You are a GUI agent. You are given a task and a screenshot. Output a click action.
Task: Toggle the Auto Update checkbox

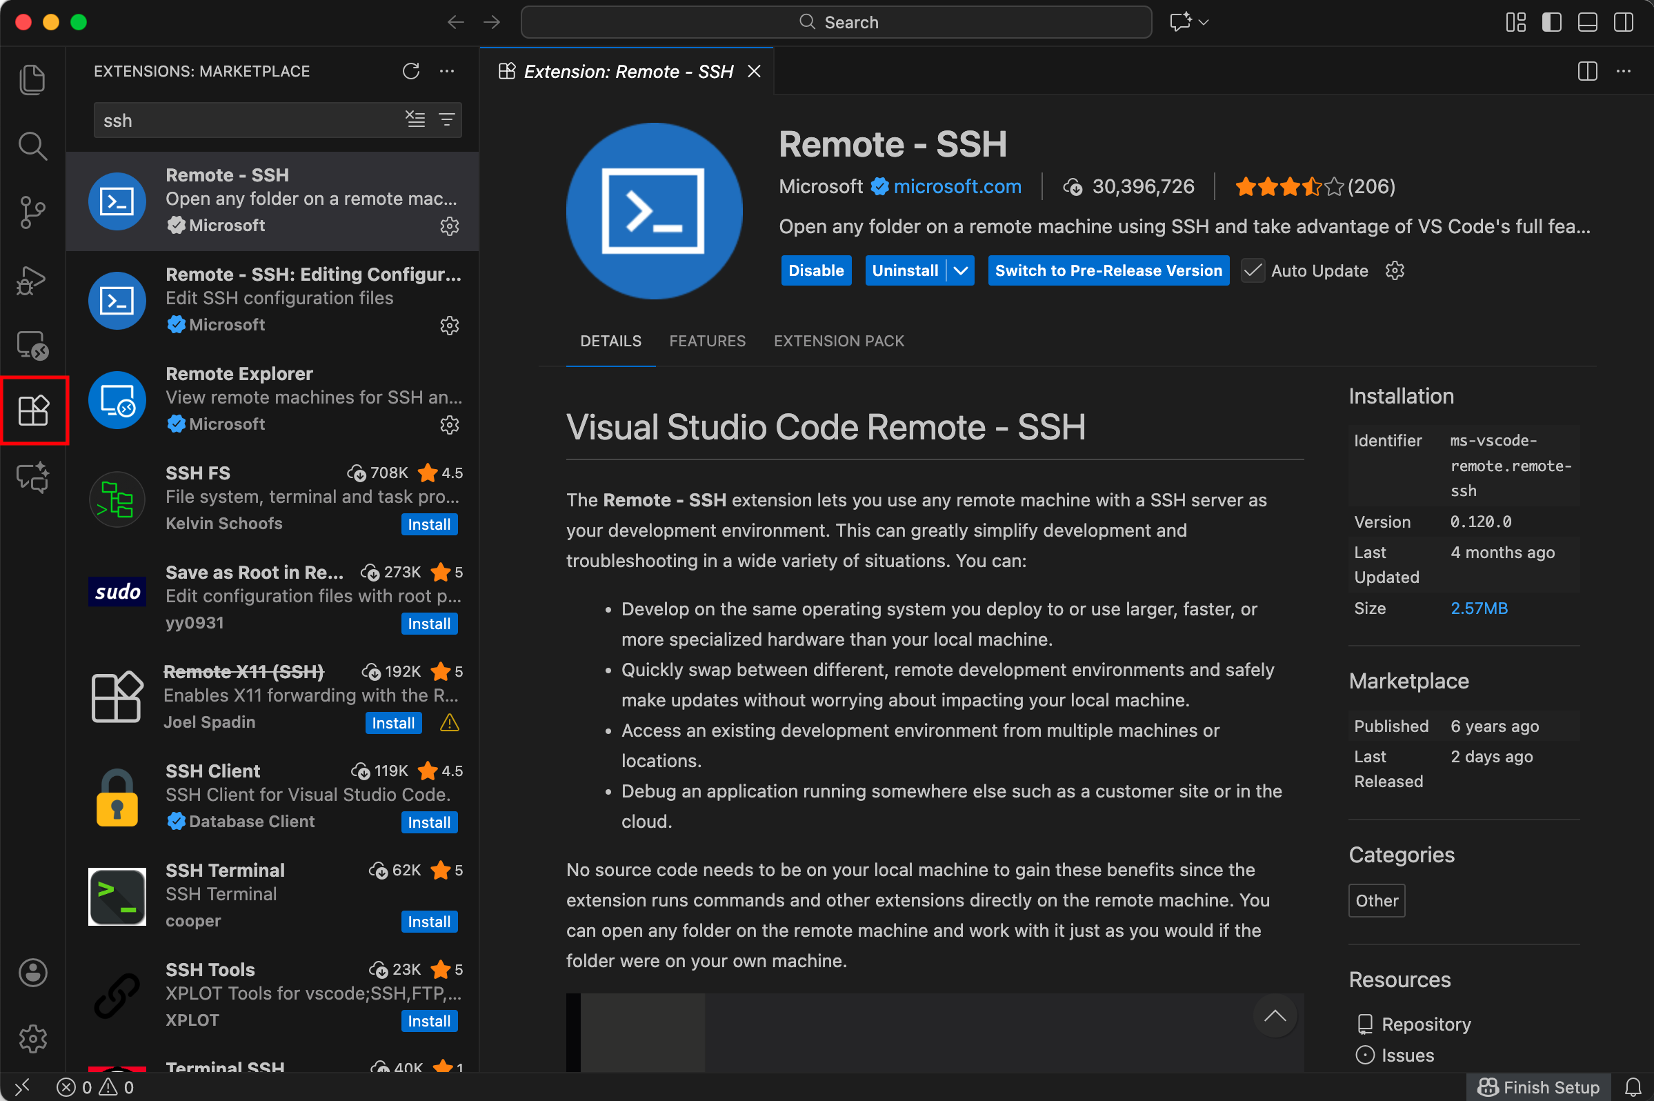(x=1253, y=271)
